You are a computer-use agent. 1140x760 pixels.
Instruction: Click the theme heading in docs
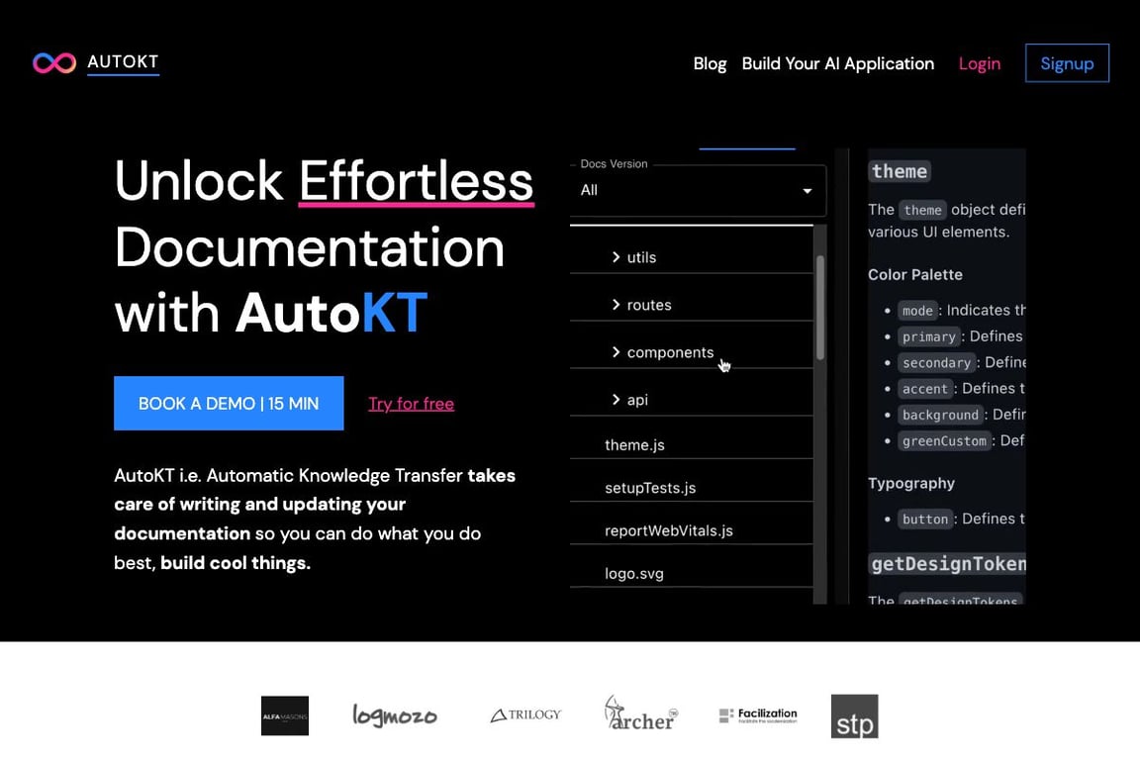(x=900, y=171)
